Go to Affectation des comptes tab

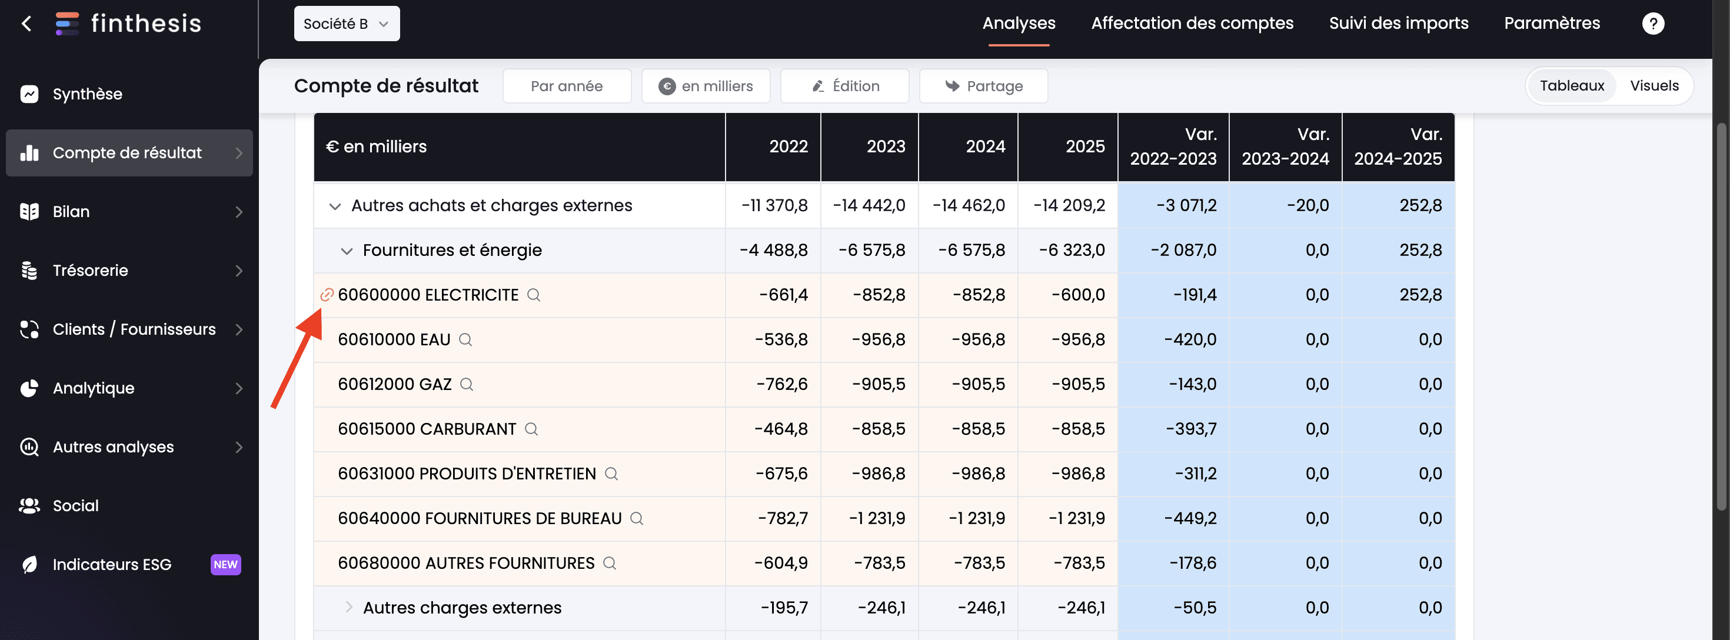click(1192, 24)
